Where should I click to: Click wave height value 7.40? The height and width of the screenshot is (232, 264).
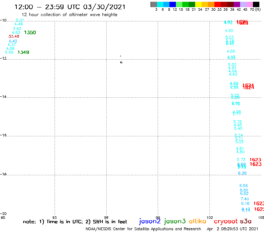click(x=245, y=199)
